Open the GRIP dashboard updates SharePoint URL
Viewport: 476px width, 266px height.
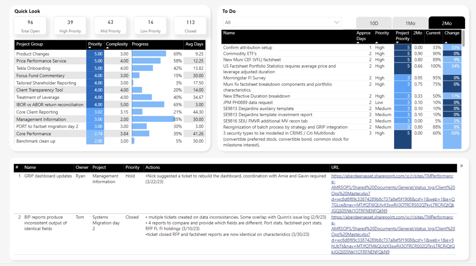click(x=393, y=193)
